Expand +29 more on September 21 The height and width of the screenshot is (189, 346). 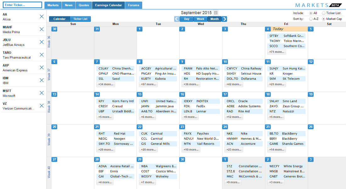coord(106,149)
